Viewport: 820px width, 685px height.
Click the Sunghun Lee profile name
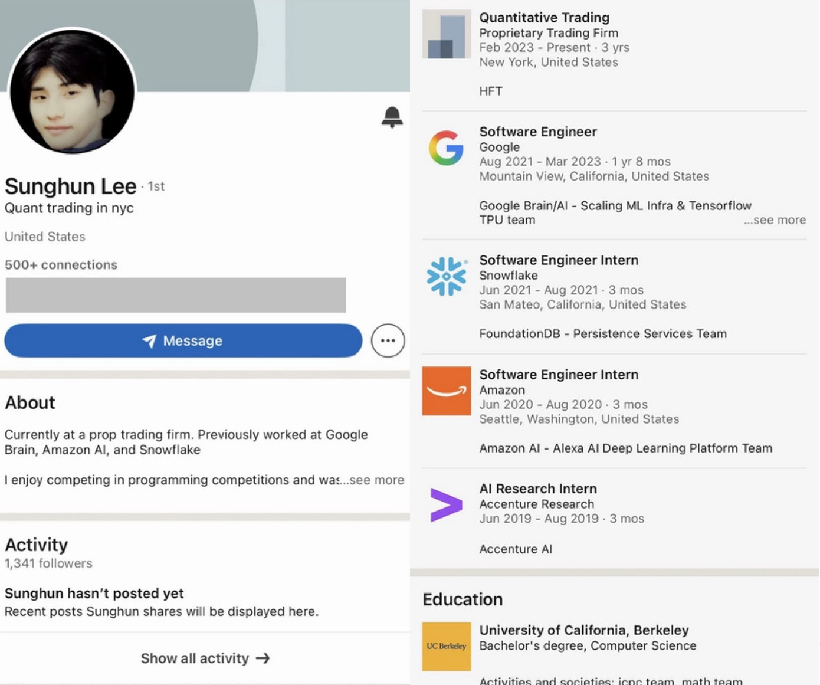point(70,186)
